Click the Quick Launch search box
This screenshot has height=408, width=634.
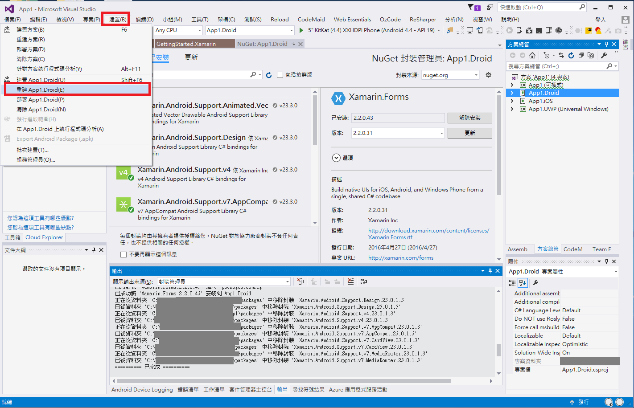(542, 8)
